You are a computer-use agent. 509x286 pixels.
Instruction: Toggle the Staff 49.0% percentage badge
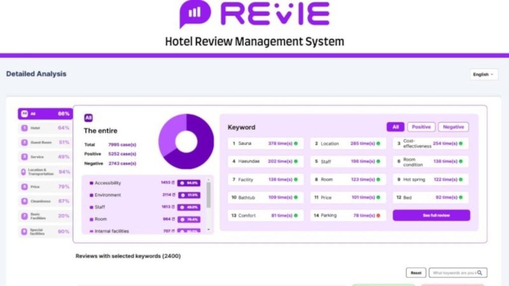189,207
